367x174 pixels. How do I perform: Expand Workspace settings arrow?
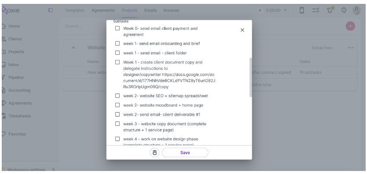tap(54, 169)
